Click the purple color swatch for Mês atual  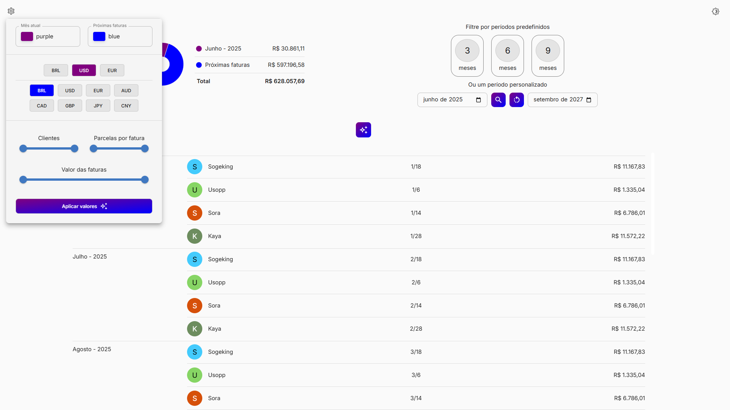(27, 36)
